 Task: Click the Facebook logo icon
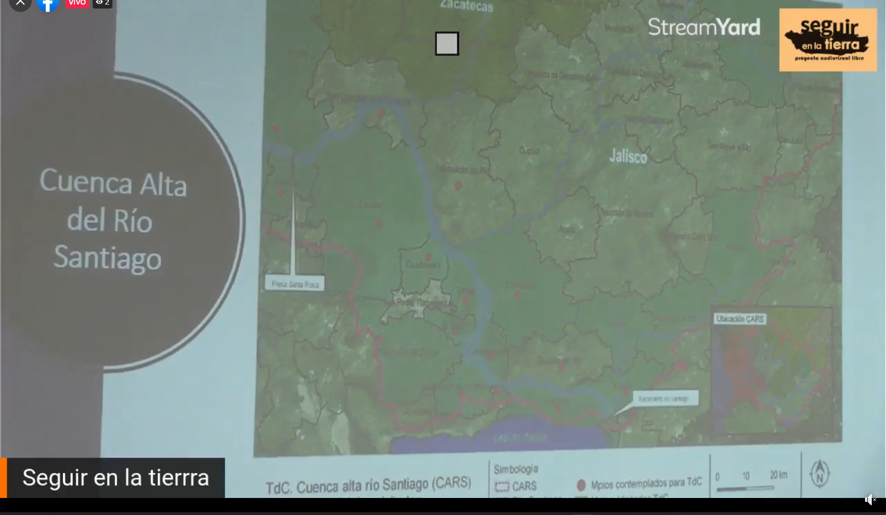[x=48, y=5]
